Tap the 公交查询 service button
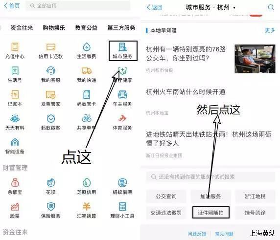The width and height of the screenshot is (280, 240). tap(166, 196)
